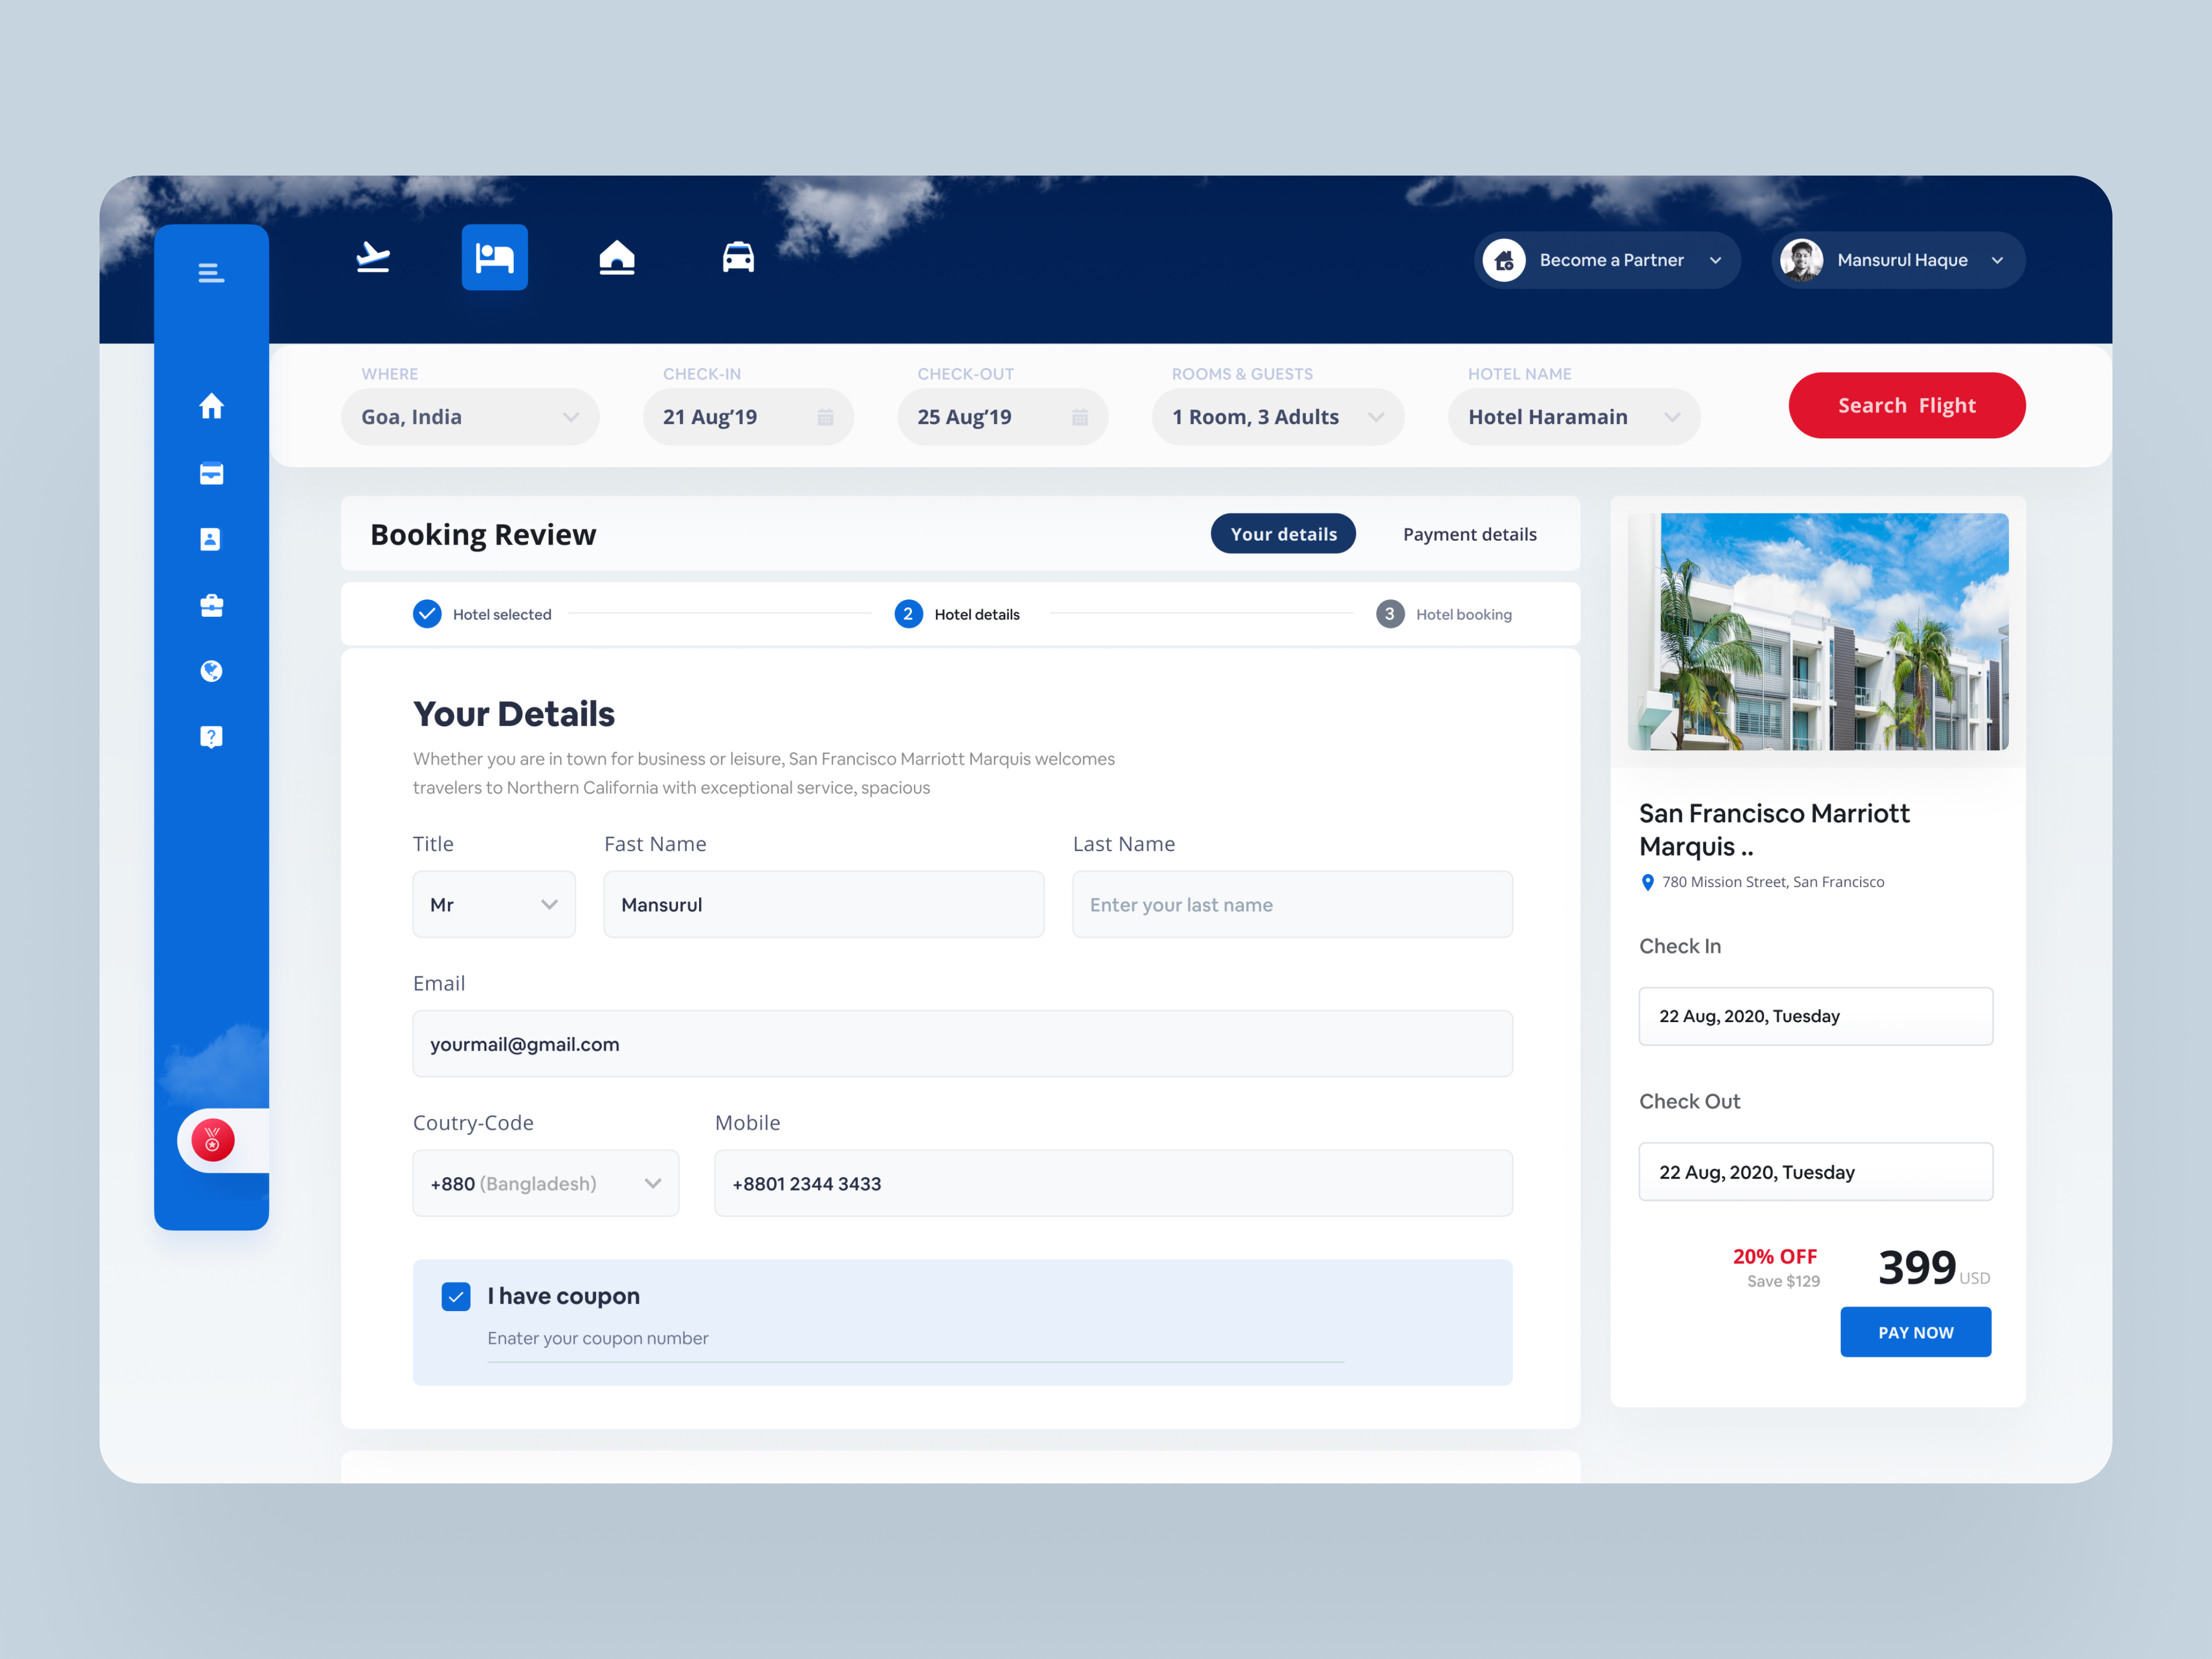The height and width of the screenshot is (1659, 2212).
Task: Click the Become a Partner house icon
Action: 1504,260
